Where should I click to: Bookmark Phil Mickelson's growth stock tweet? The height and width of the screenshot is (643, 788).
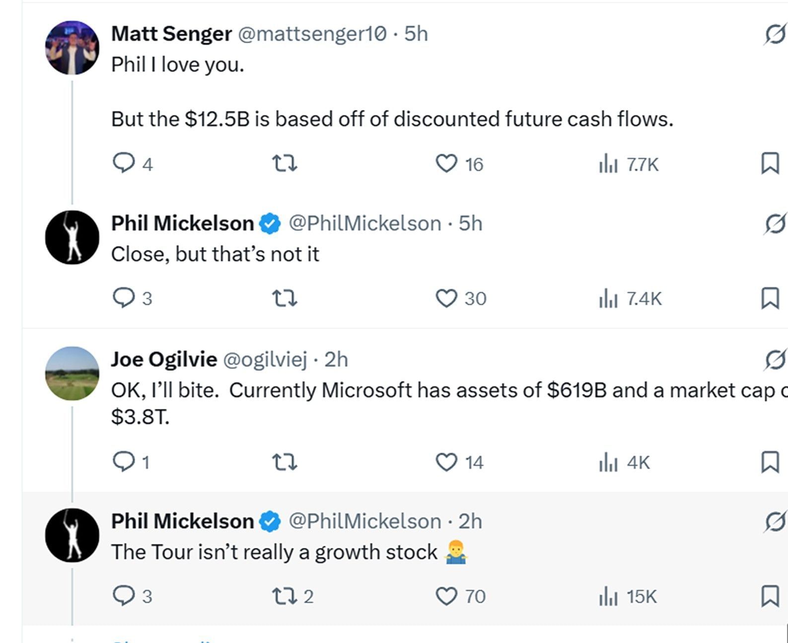point(773,596)
